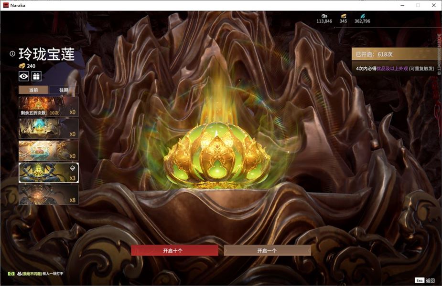This screenshot has height=286, width=442.
Task: Click the info icon beside 玲珑宝莲
Action: (12, 53)
